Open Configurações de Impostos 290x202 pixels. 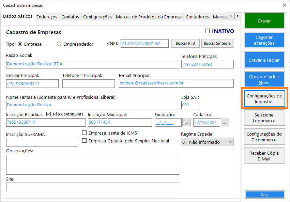(x=264, y=99)
